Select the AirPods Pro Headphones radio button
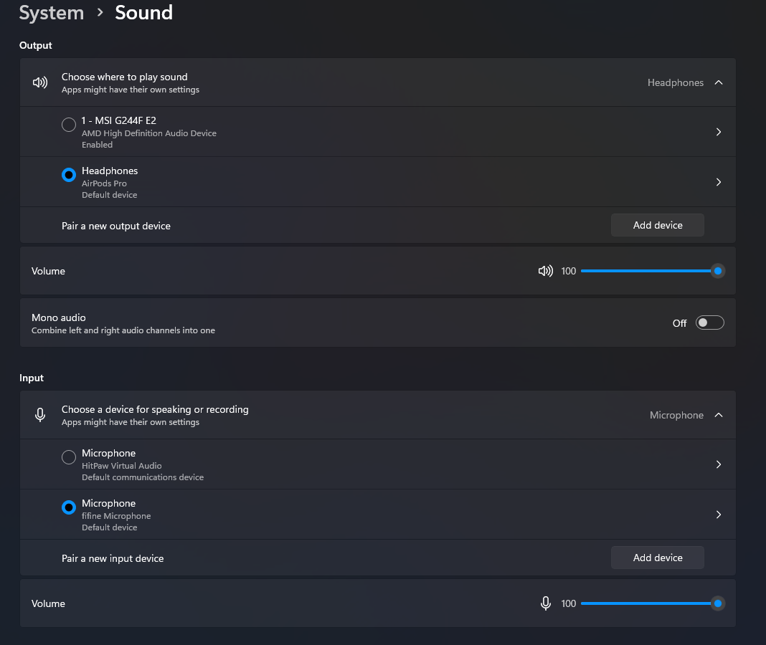The image size is (766, 645). (x=69, y=175)
